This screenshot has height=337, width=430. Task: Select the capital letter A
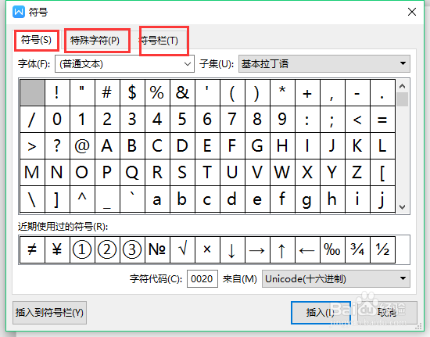point(107,146)
